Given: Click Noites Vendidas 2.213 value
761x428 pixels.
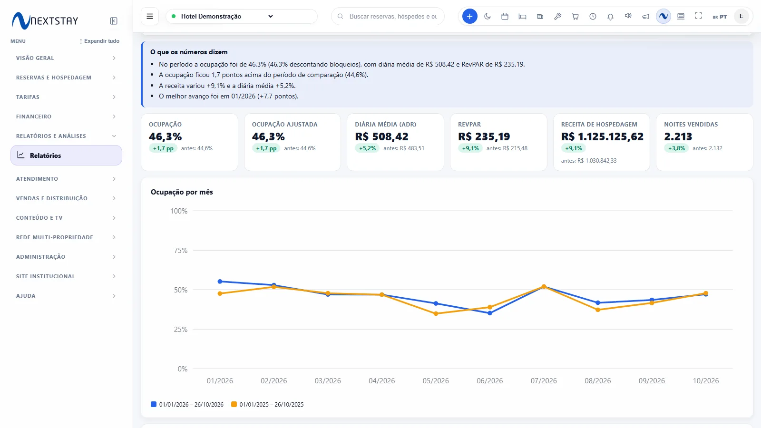Looking at the screenshot, I should pos(678,136).
